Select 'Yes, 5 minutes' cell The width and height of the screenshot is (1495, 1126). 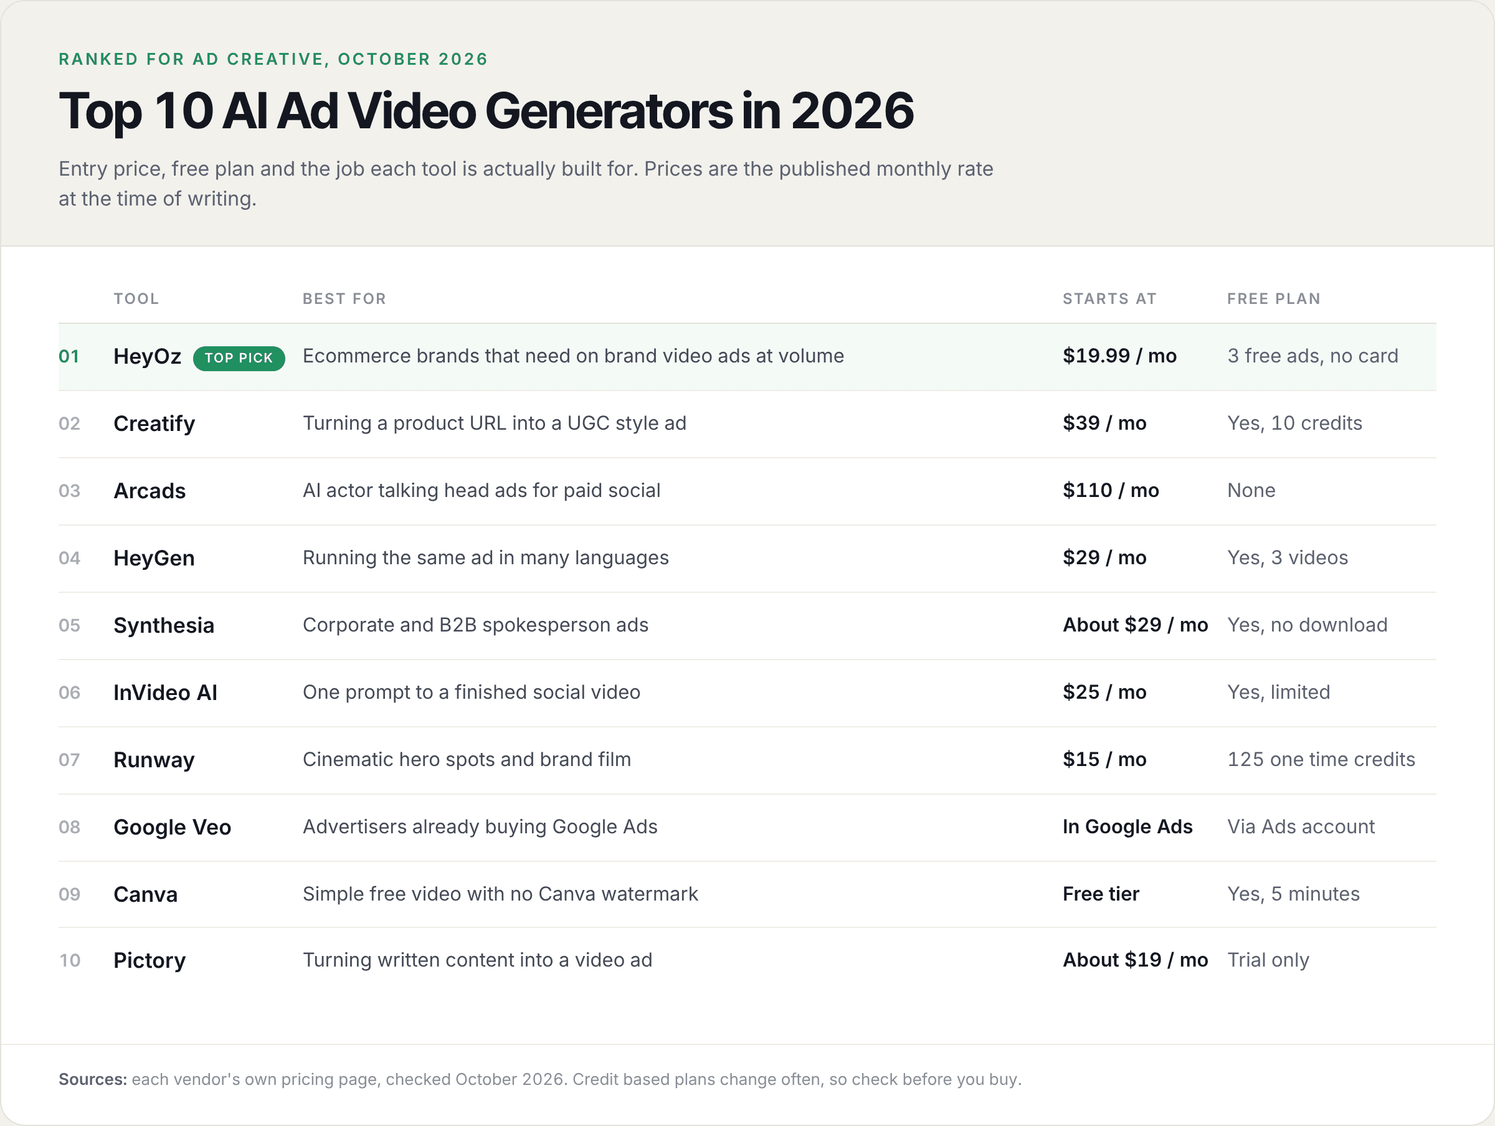point(1294,894)
